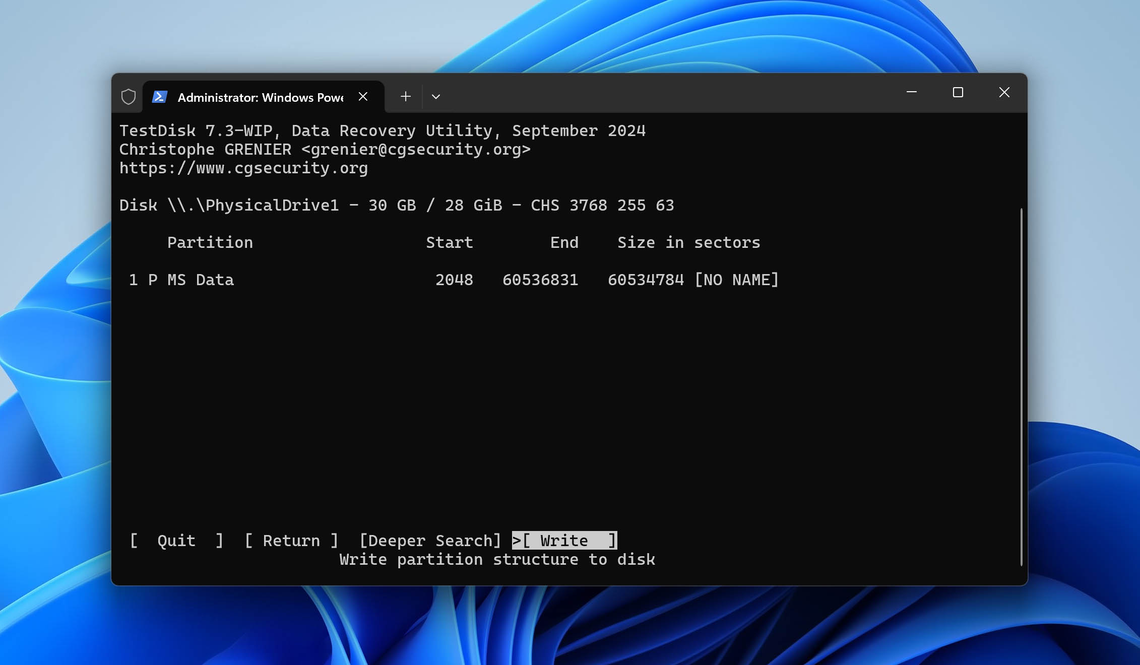The image size is (1140, 665).
Task: Expand the partition sector end value
Action: 541,279
